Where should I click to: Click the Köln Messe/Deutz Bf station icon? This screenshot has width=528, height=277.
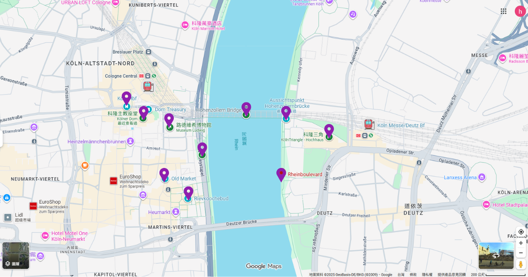pyautogui.click(x=369, y=124)
